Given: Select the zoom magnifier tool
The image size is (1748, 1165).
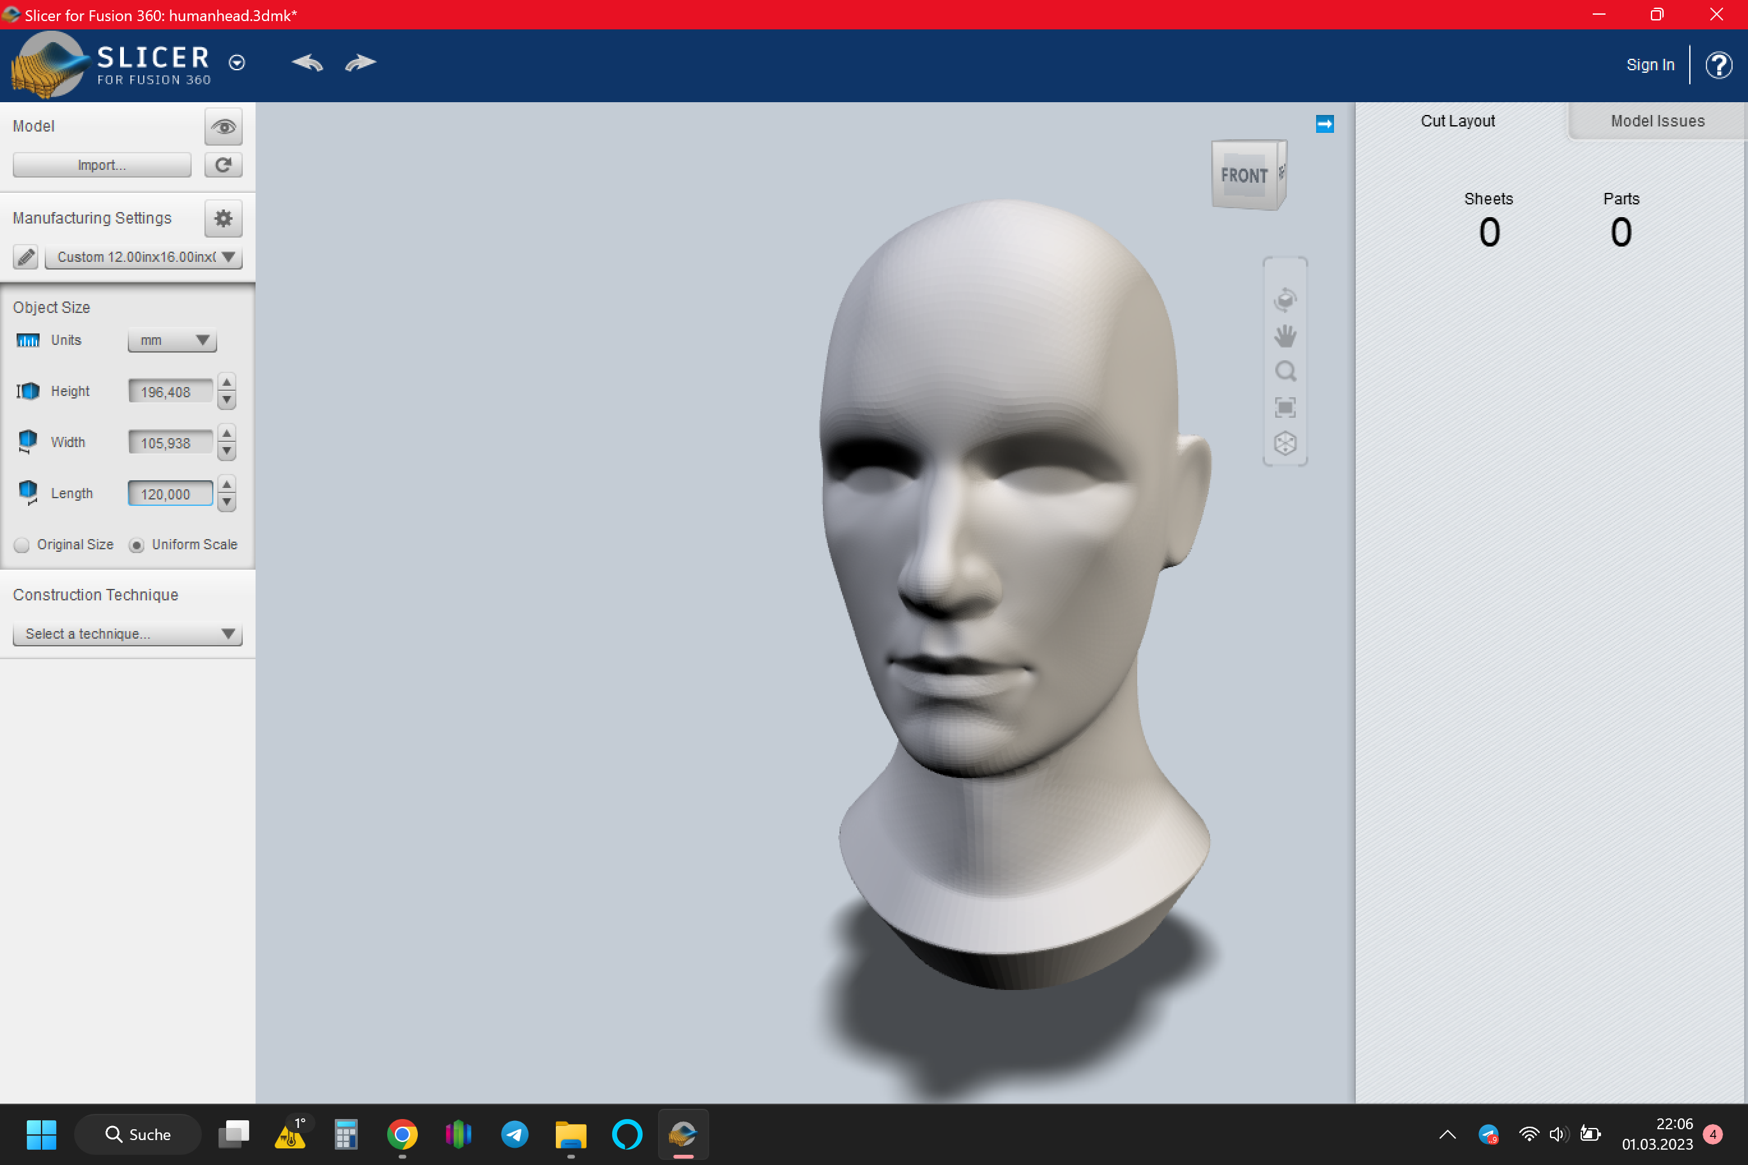Looking at the screenshot, I should pos(1285,372).
